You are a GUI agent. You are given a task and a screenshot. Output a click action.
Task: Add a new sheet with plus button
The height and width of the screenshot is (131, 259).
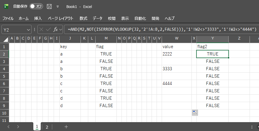tap(66, 127)
